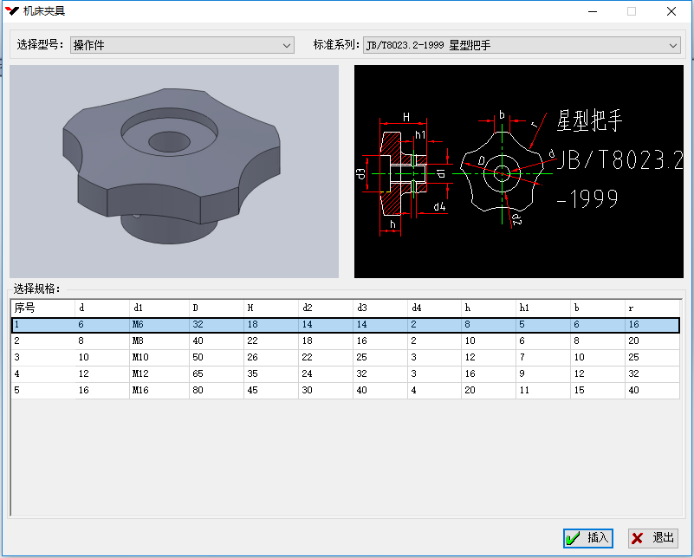Click the d1 column header
Image resolution: width=694 pixels, height=558 pixels.
tap(158, 308)
